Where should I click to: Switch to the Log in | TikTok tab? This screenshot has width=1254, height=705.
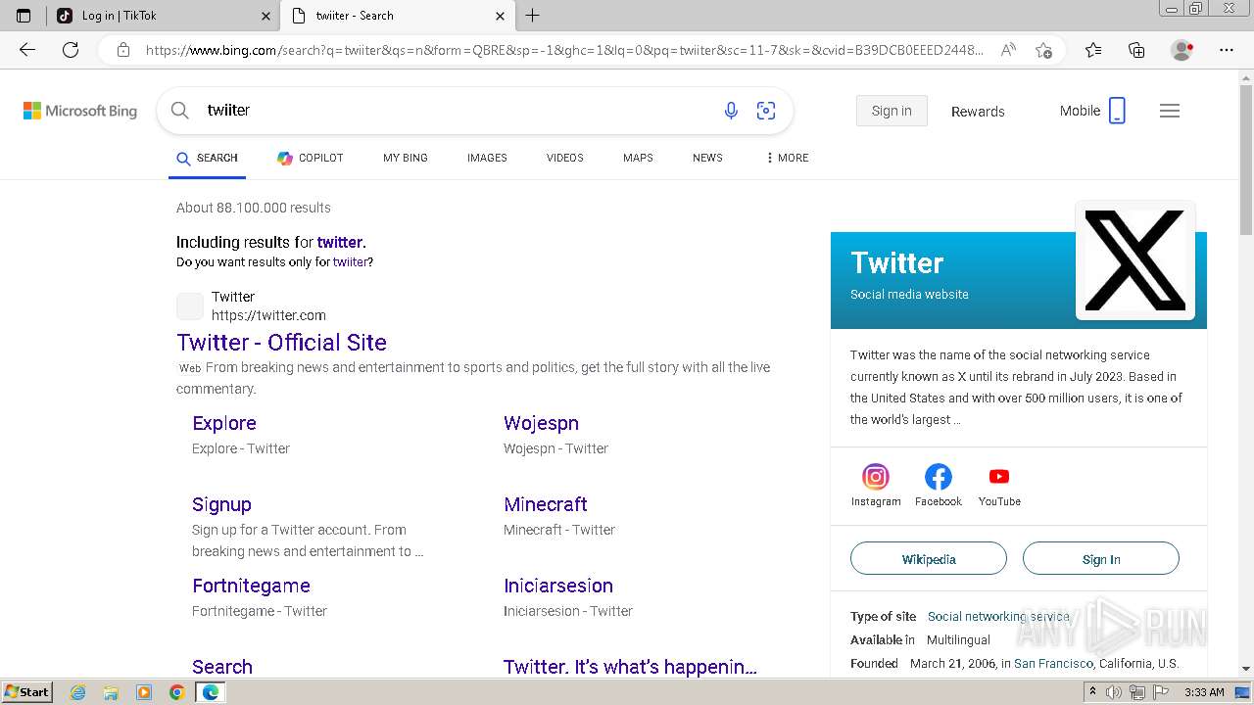tap(163, 16)
